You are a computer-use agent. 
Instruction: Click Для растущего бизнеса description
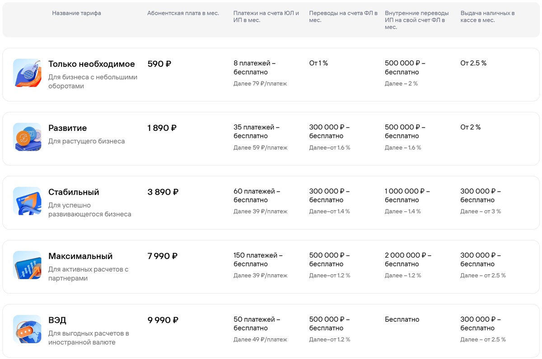[x=86, y=141]
